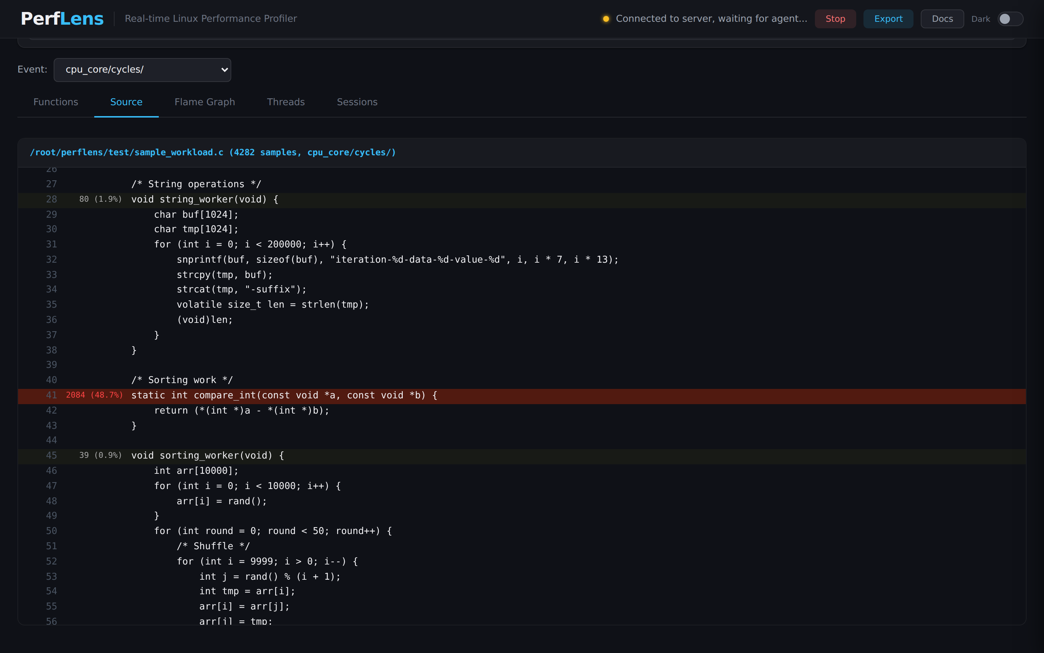Click the 80 (1.9%) sample count

click(x=100, y=199)
